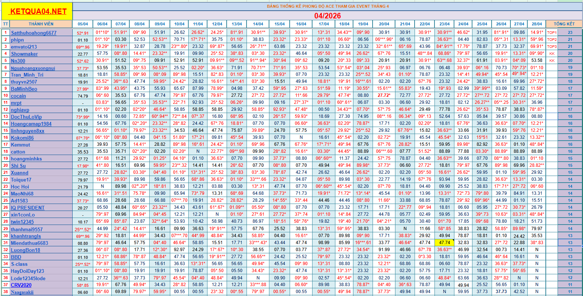Open the Naagasakii member link
This screenshot has width=583, height=296.
click(22, 292)
